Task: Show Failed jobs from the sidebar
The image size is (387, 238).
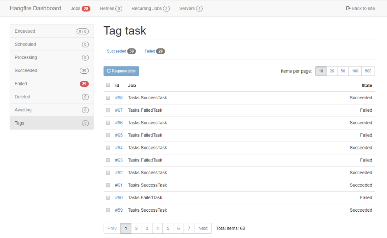Action: [x=52, y=84]
